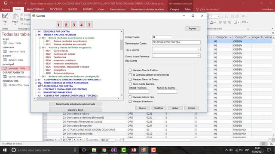Open Campo7 column header dropdown
The height and width of the screenshot is (154, 275).
[x=250, y=37]
